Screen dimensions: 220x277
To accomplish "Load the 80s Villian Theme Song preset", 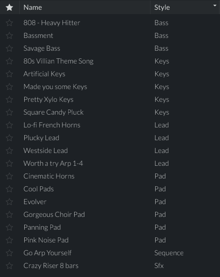I will [110, 61].
